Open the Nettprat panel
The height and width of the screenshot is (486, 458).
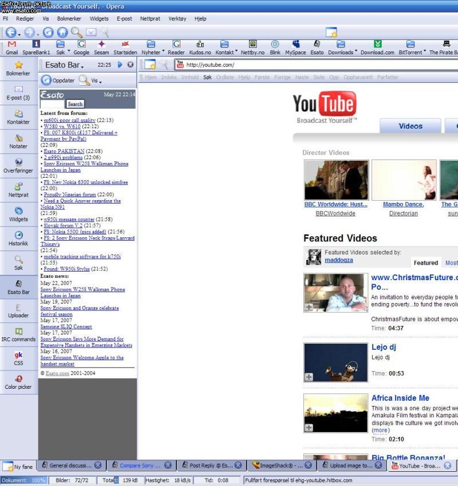pos(18,190)
